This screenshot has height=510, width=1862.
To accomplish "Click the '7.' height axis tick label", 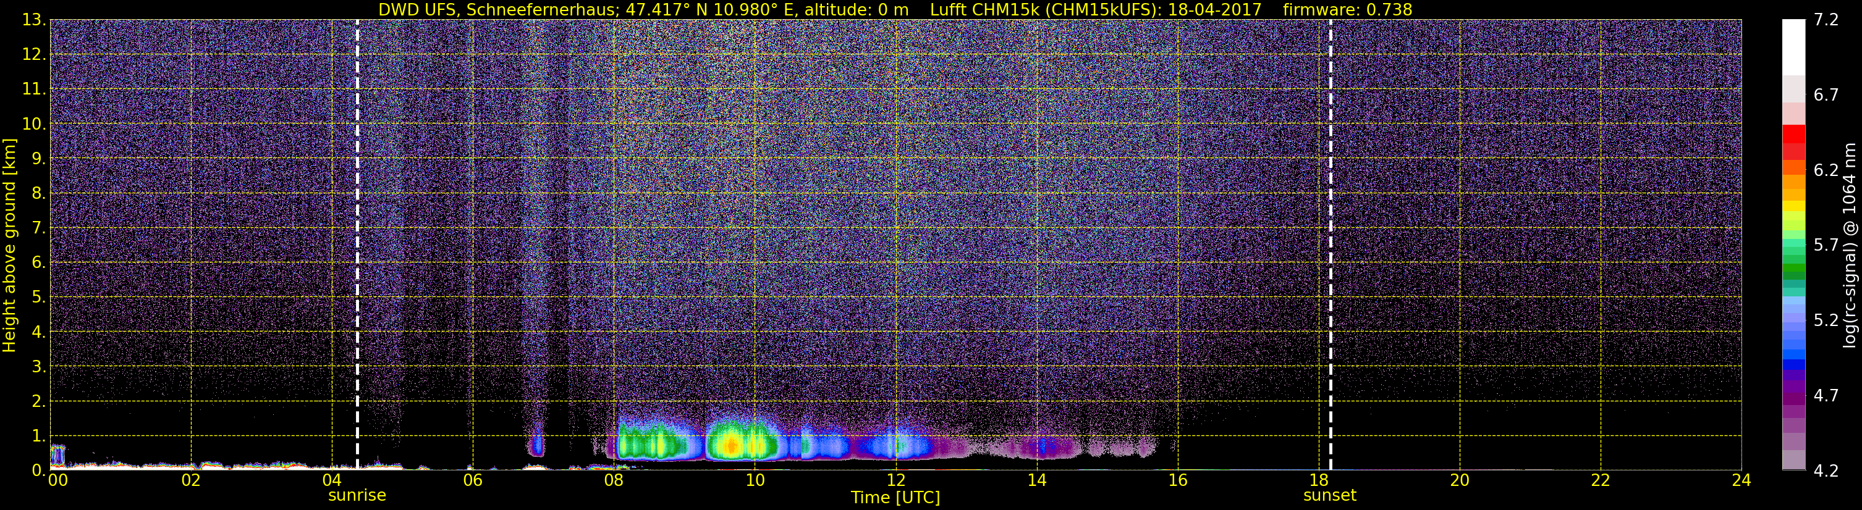I will click(39, 228).
